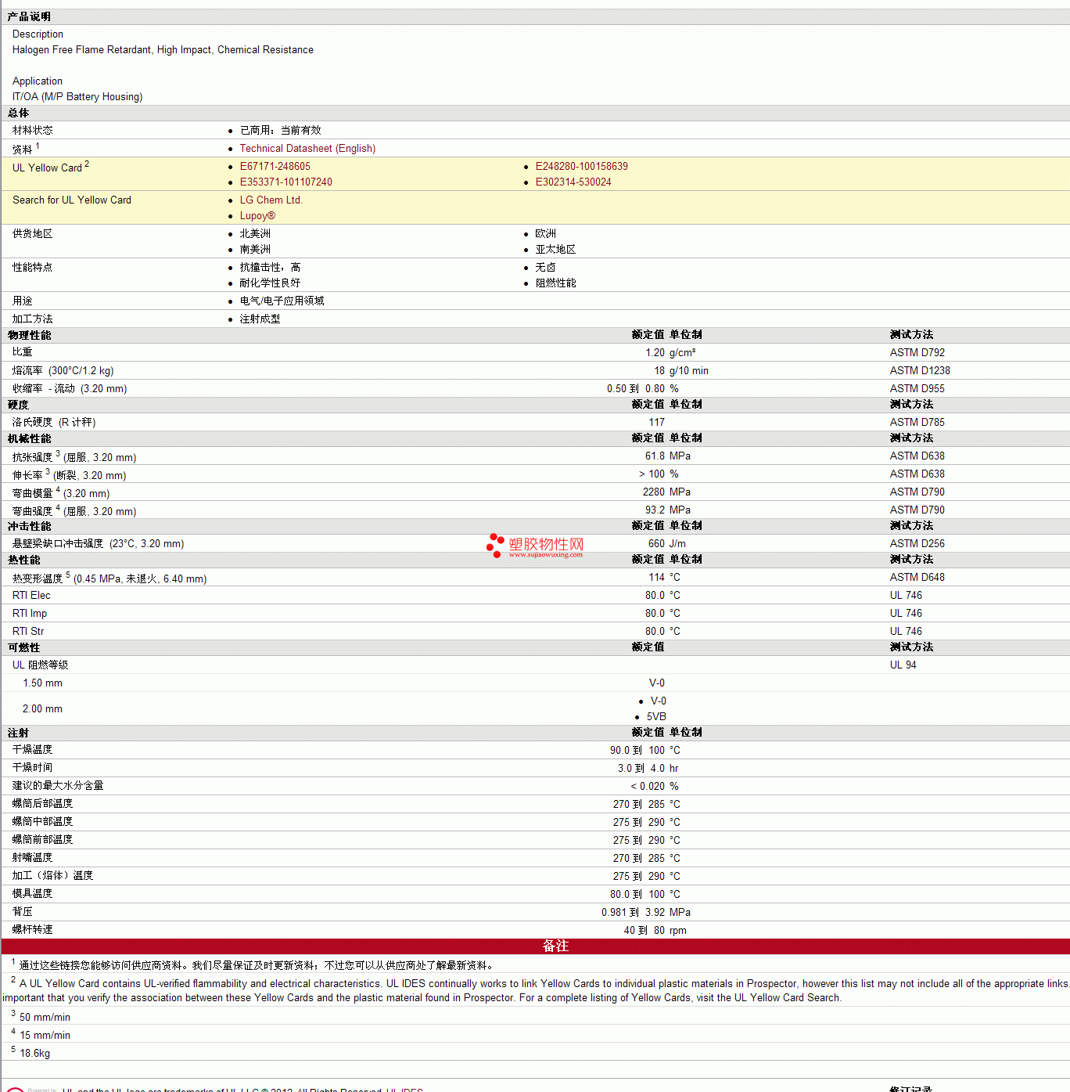Open UL Yellow Card E67171-248605
The image size is (1070, 1092).
tap(275, 167)
